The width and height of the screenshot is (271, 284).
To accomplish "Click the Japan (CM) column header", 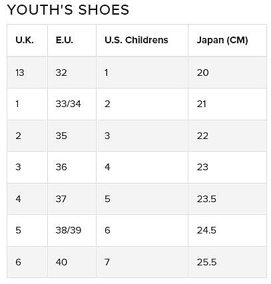I will [x=228, y=40].
